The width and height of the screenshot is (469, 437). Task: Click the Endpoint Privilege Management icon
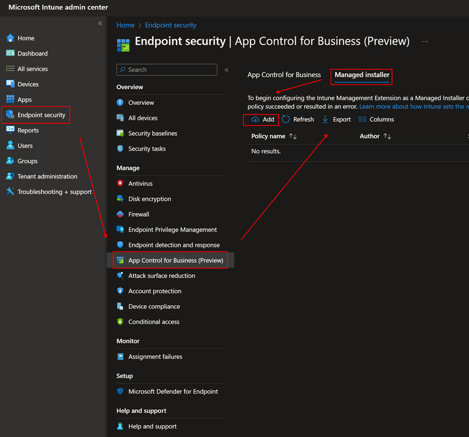click(x=120, y=229)
